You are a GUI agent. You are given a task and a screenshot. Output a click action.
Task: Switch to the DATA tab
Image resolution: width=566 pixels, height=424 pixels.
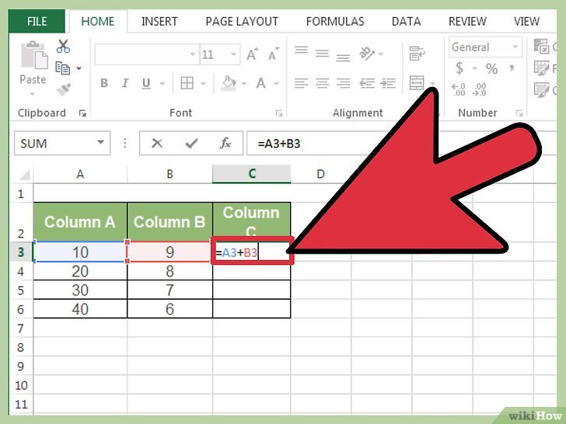pyautogui.click(x=406, y=22)
